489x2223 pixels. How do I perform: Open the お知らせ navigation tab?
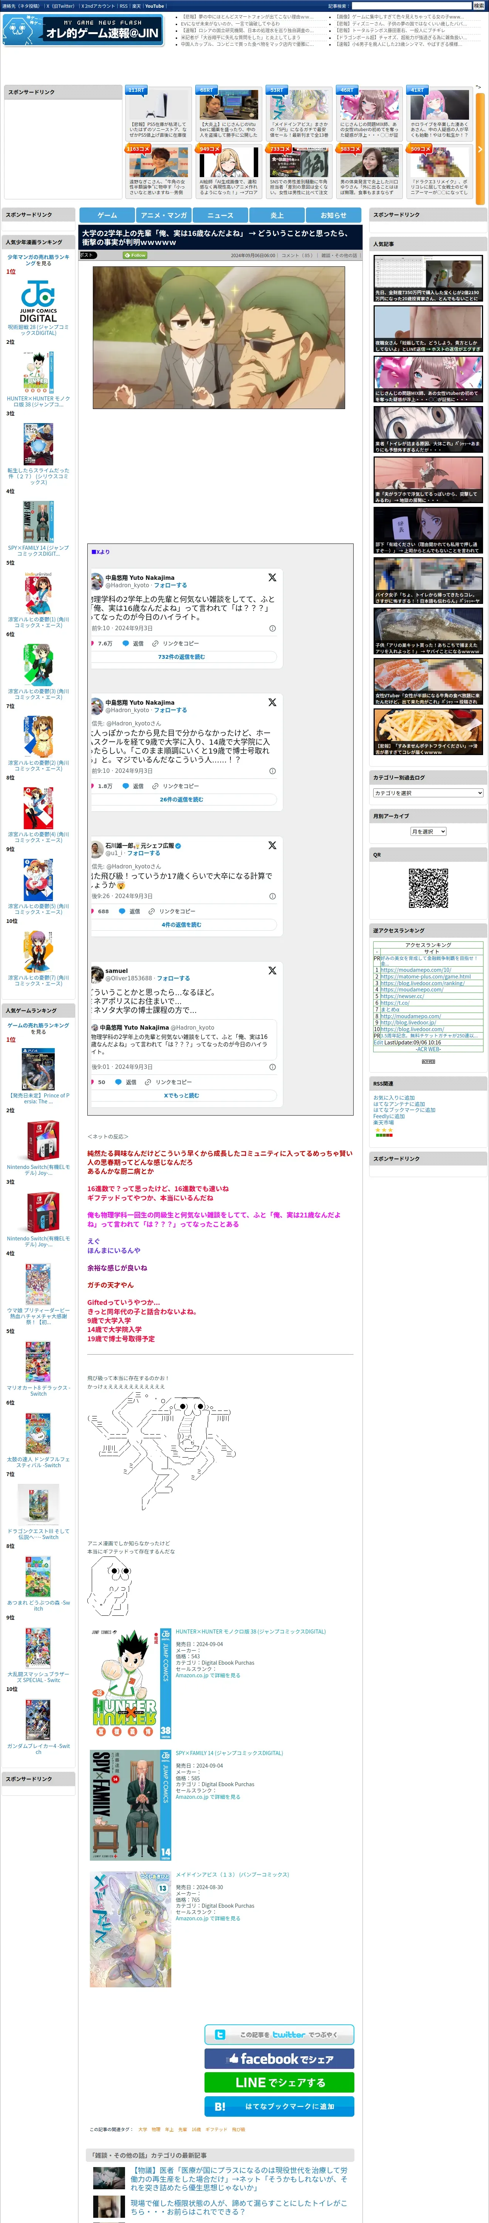[333, 215]
